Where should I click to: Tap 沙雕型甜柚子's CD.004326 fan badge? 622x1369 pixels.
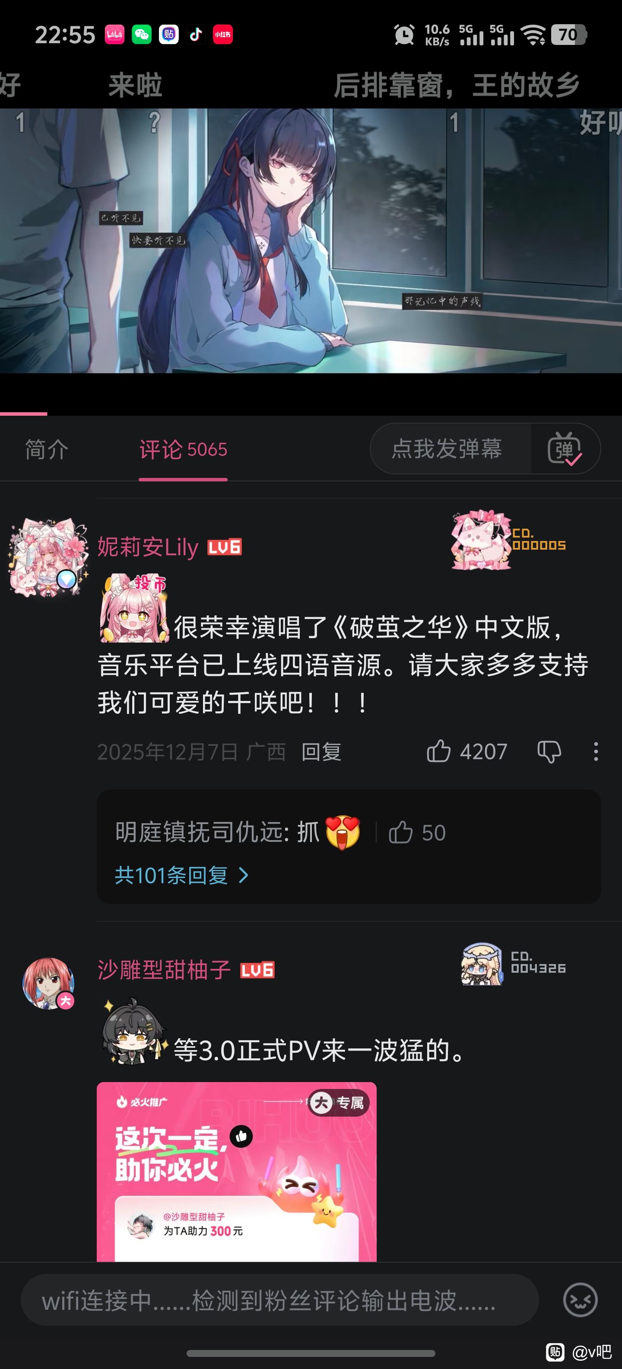513,964
